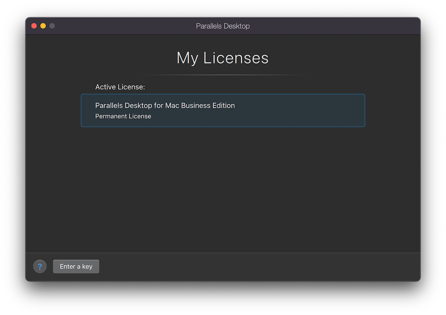Click empty title bar area right of title
Image resolution: width=446 pixels, height=315 pixels.
[x=334, y=26]
